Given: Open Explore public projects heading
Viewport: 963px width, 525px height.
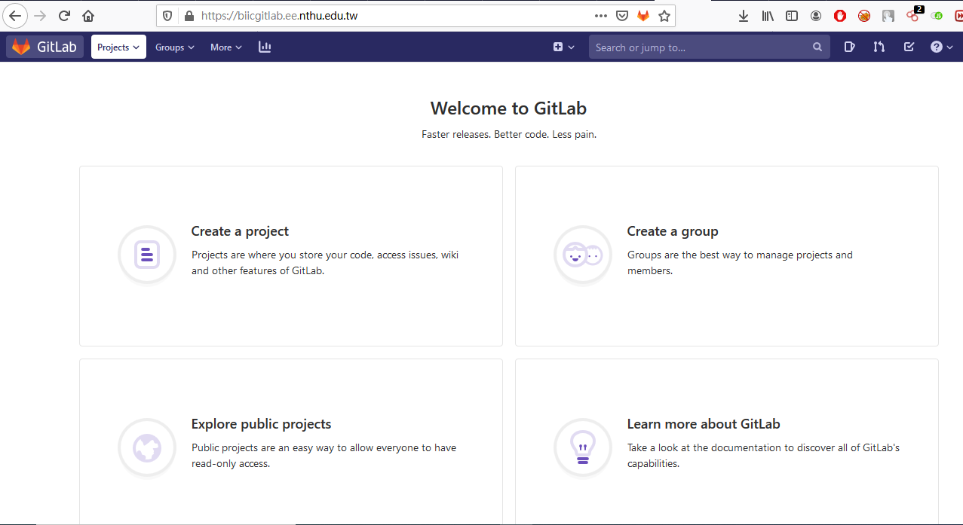Looking at the screenshot, I should (261, 424).
